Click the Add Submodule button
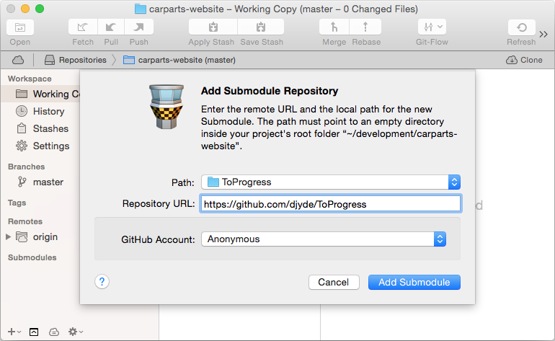 (x=414, y=282)
